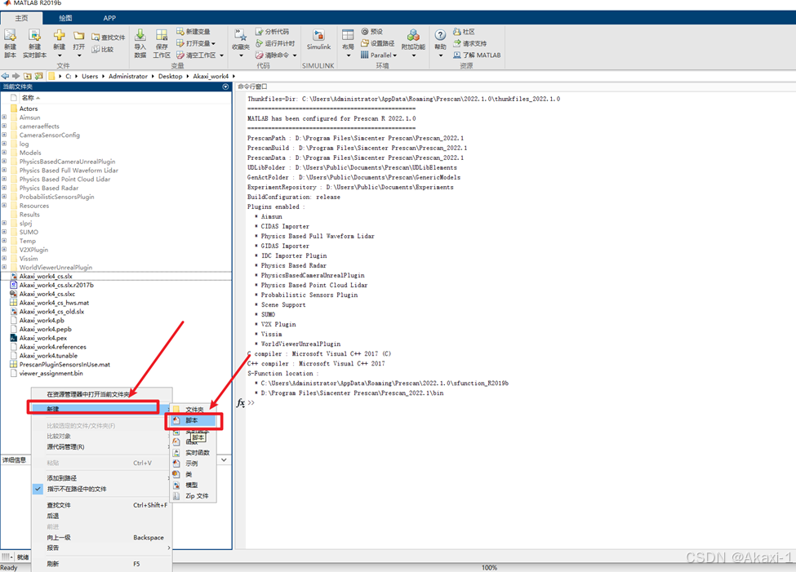Click the 新建脚本 (New Script) icon
This screenshot has width=796, height=572.
(10, 36)
